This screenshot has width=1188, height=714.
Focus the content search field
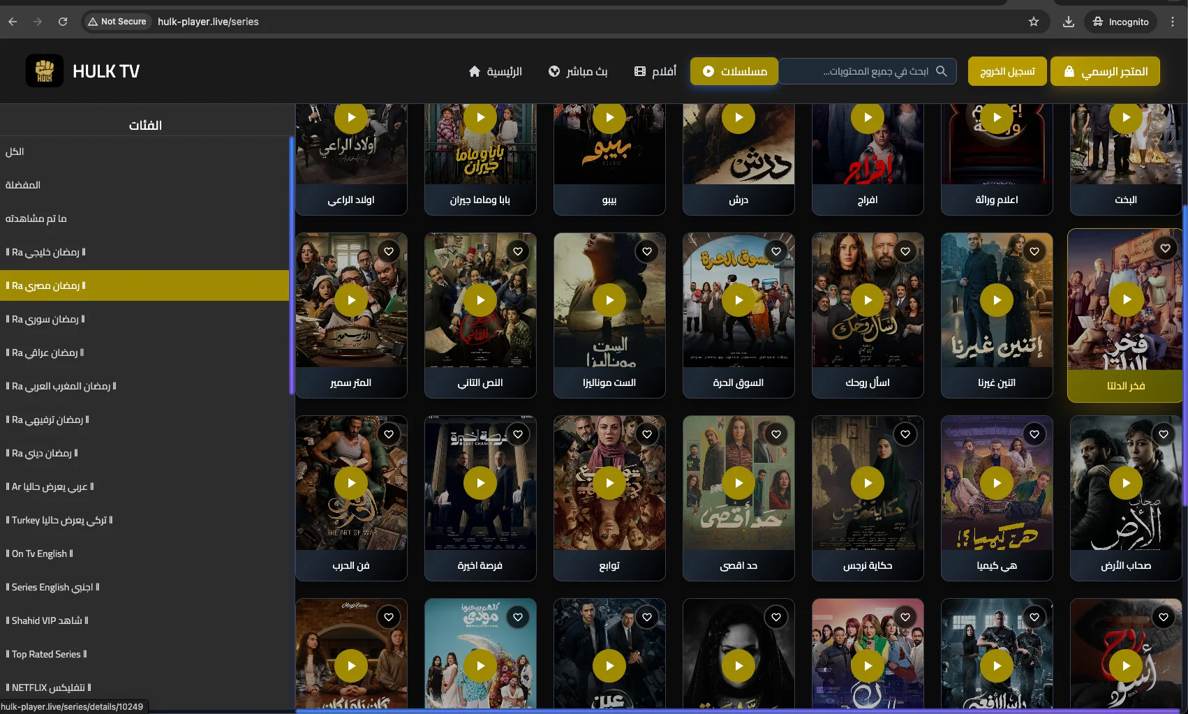867,71
